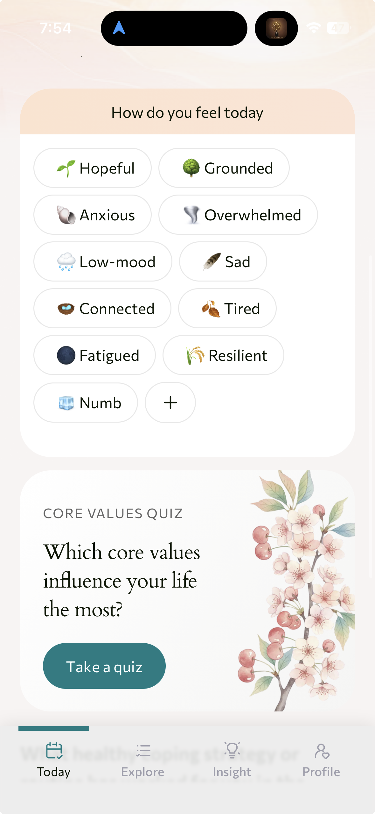Toggle the Anxious mood chip
This screenshot has width=375, height=814.
(93, 215)
